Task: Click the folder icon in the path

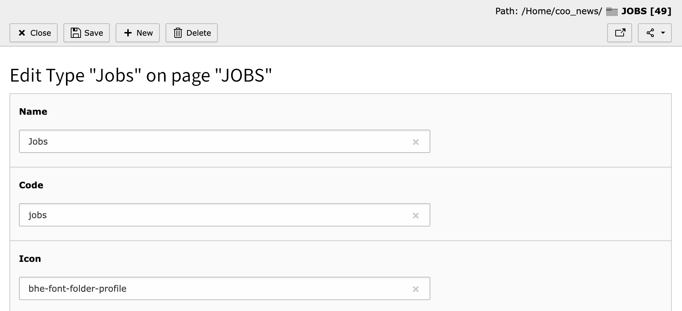Action: [x=612, y=12]
